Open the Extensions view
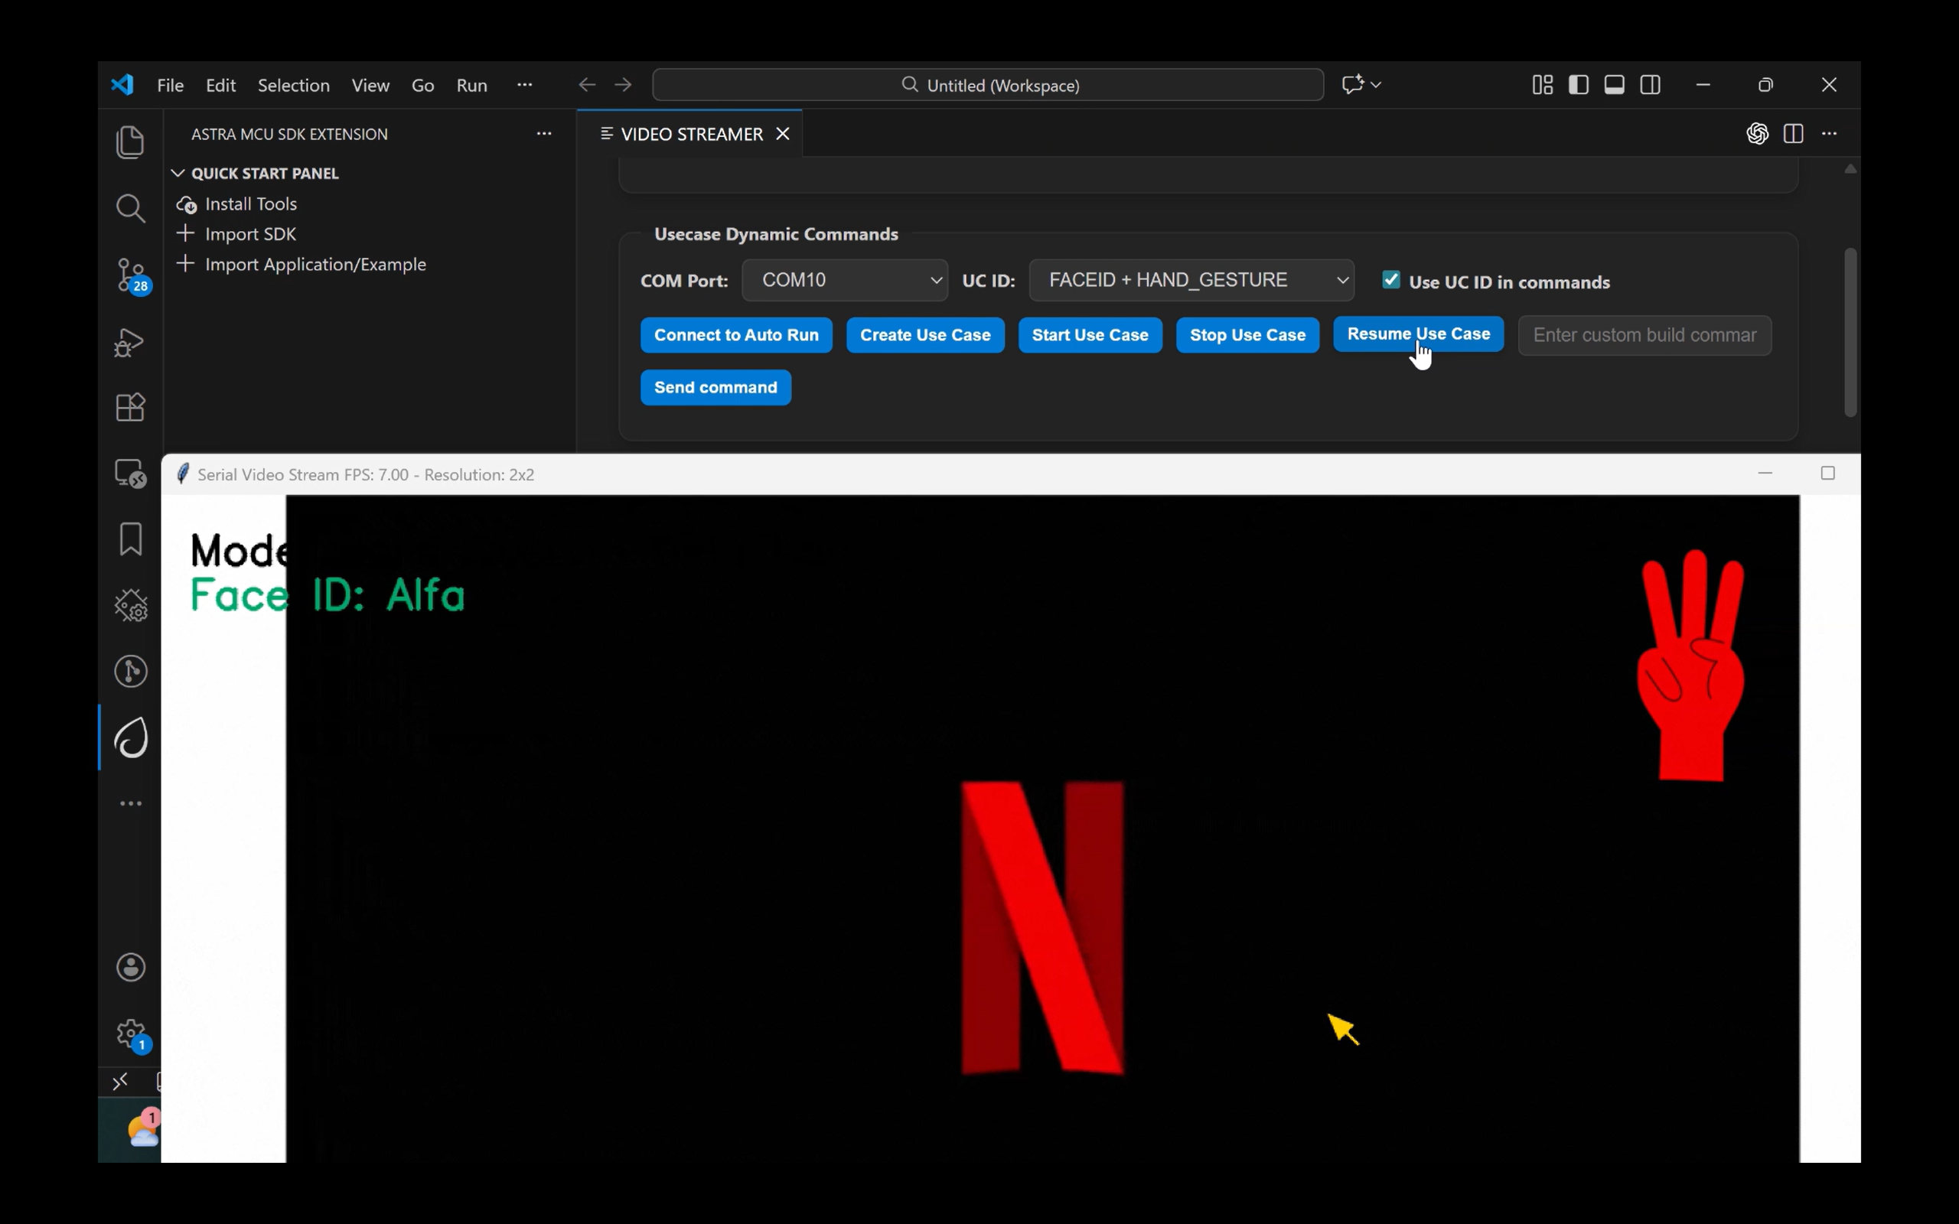The image size is (1959, 1224). [130, 407]
